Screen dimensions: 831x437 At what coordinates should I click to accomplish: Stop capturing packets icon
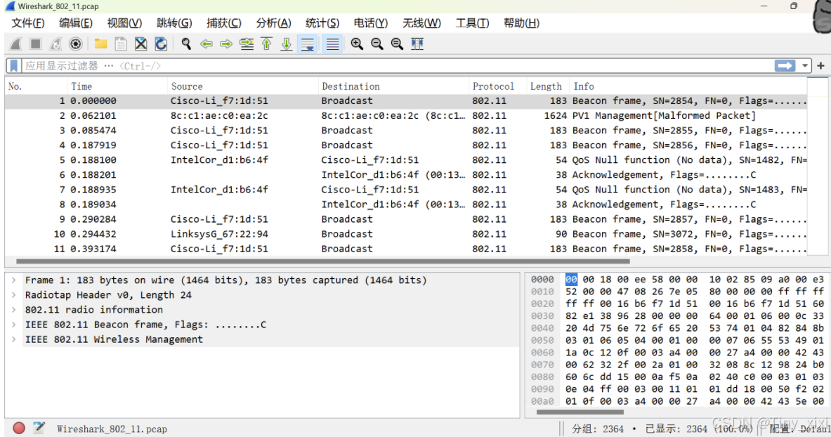tap(36, 44)
